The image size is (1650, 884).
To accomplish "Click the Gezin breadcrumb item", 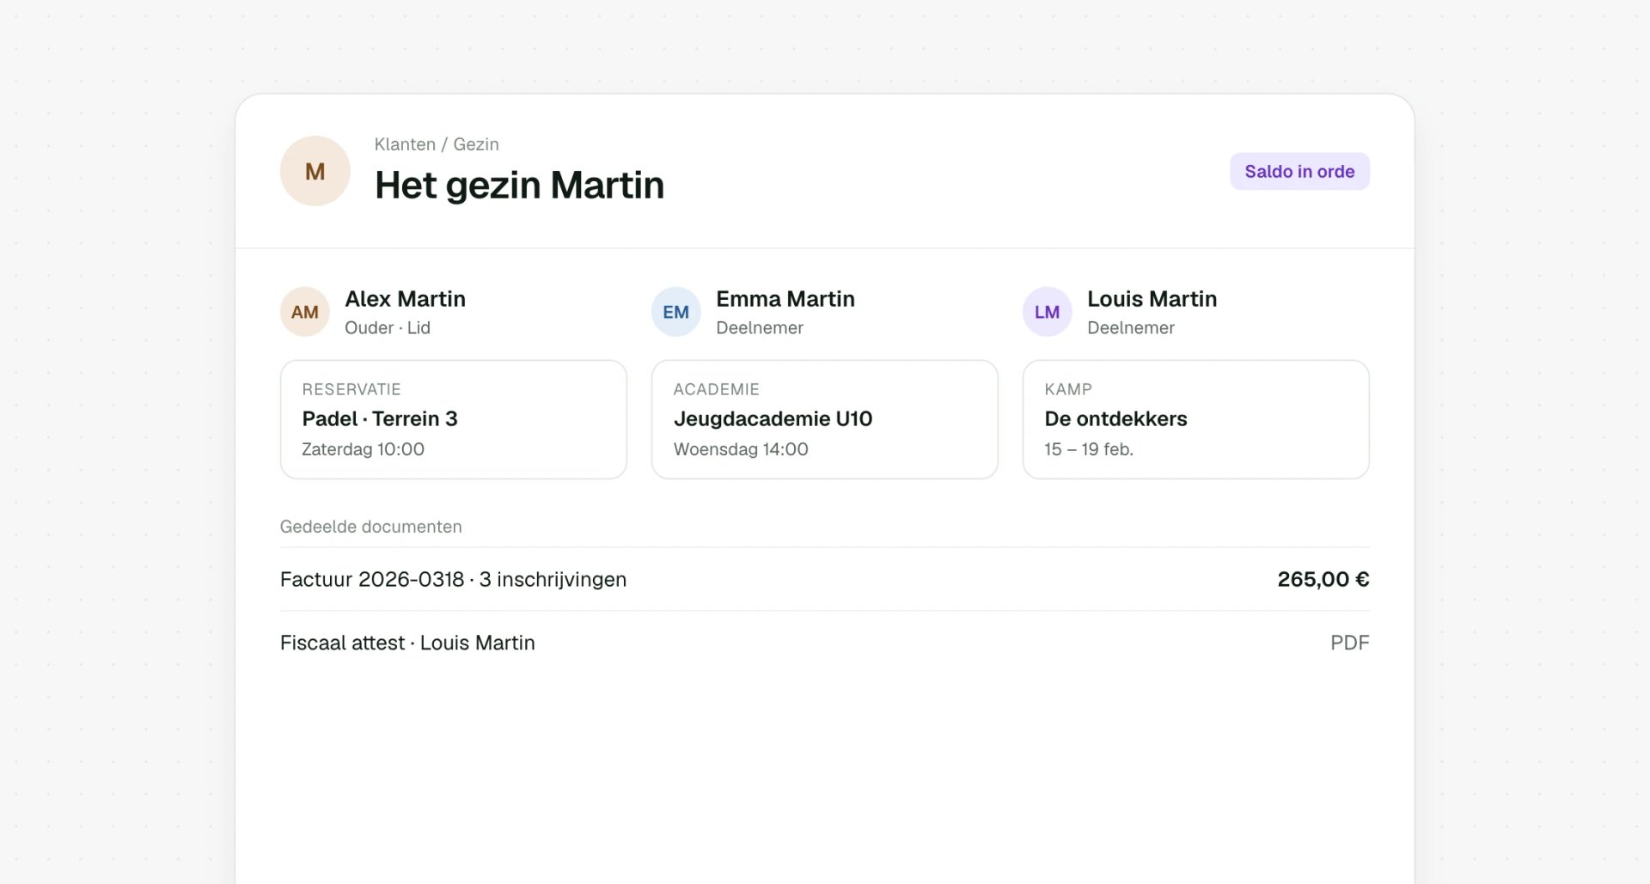I will 476,144.
